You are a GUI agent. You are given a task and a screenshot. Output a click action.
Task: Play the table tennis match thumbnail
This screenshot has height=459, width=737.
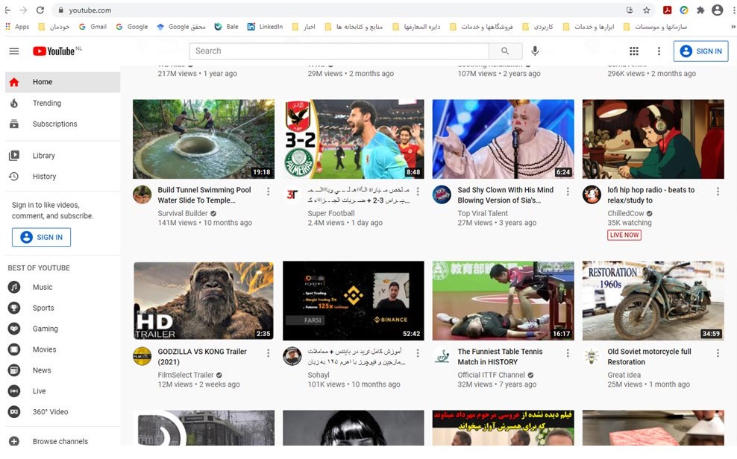(x=503, y=301)
